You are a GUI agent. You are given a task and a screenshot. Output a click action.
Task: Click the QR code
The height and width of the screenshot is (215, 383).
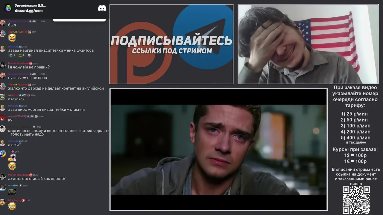(356, 200)
